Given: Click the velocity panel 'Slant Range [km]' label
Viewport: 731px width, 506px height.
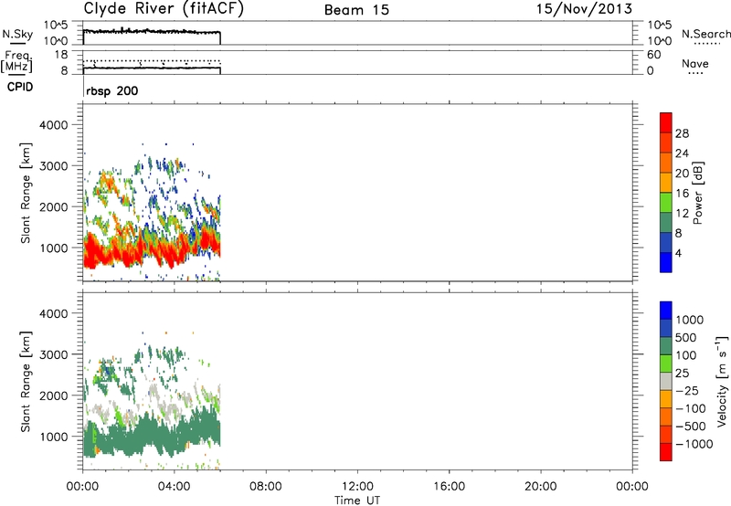Looking at the screenshot, I should pyautogui.click(x=26, y=382).
